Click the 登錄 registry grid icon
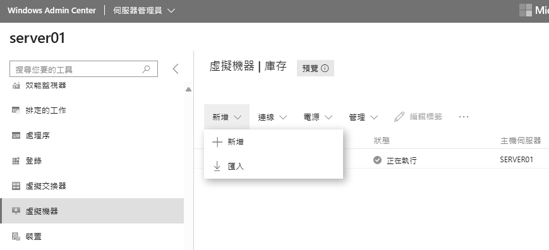This screenshot has height=250, width=549. point(16,161)
